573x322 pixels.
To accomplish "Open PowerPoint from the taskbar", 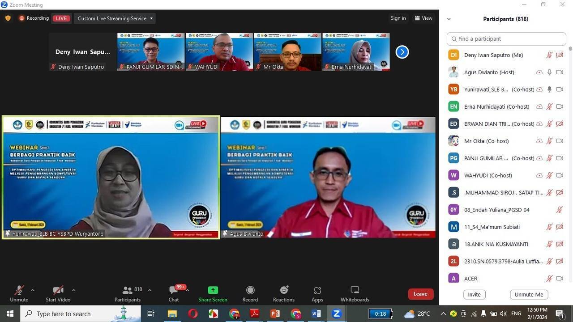I will coord(275,314).
